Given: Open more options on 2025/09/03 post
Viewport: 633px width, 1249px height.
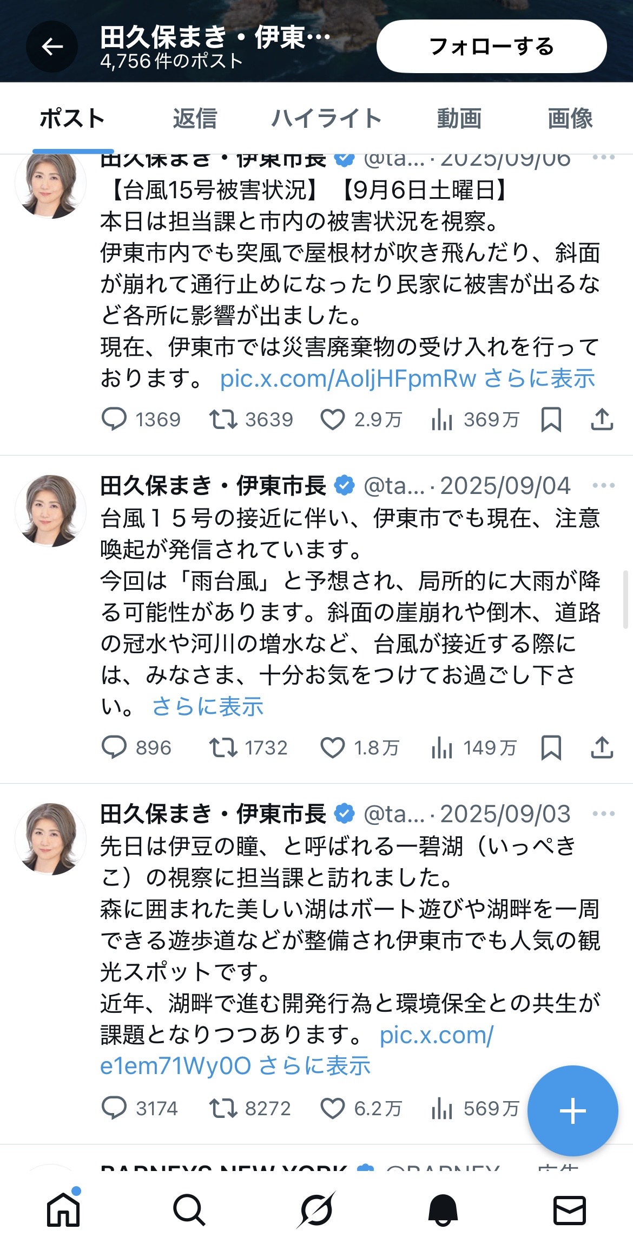Looking at the screenshot, I should (x=603, y=814).
